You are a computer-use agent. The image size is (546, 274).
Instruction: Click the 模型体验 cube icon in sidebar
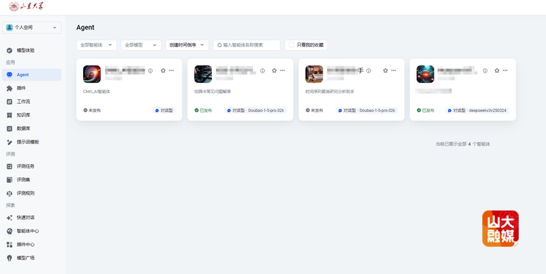click(x=9, y=50)
